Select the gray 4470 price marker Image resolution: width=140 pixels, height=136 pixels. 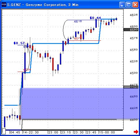pos(131,87)
